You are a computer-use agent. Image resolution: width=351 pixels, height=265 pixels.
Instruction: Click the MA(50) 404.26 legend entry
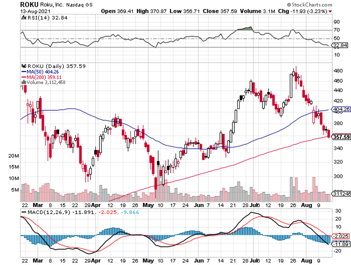click(x=40, y=72)
